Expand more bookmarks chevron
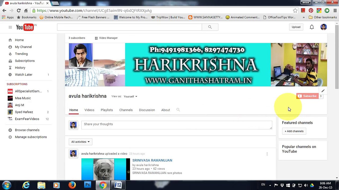Image resolution: width=339 pixels, height=190 pixels. [x=304, y=17]
